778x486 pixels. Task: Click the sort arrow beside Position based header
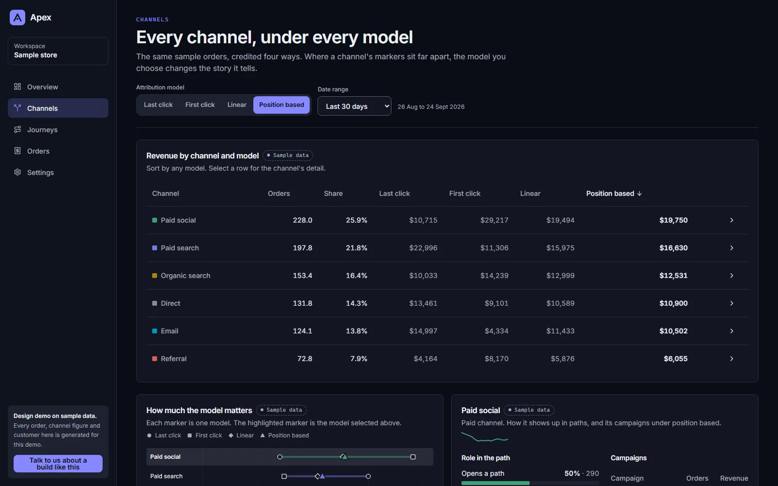(639, 193)
